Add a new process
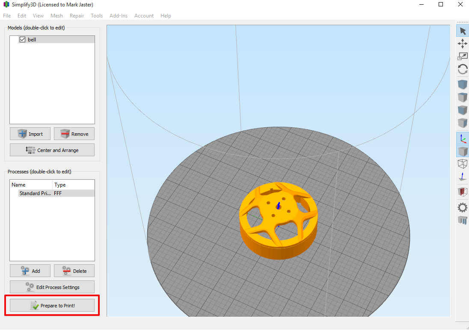 click(30, 271)
